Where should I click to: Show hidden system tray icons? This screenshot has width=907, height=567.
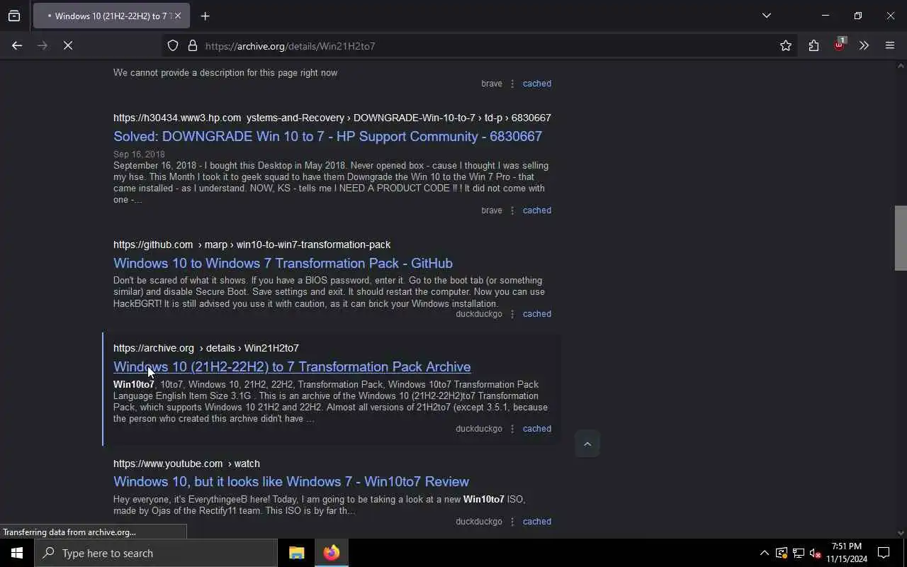(x=764, y=553)
